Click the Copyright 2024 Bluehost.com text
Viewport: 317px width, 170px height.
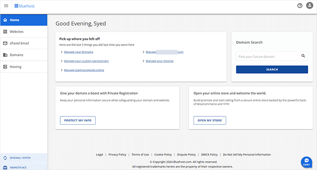(x=183, y=162)
